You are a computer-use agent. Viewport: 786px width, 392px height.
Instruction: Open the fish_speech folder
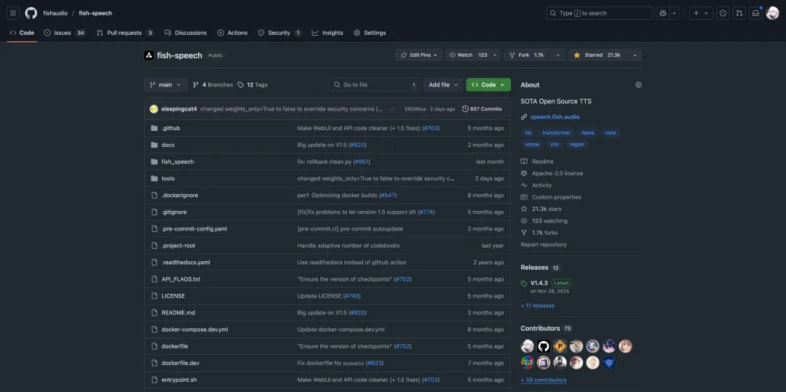click(x=178, y=161)
